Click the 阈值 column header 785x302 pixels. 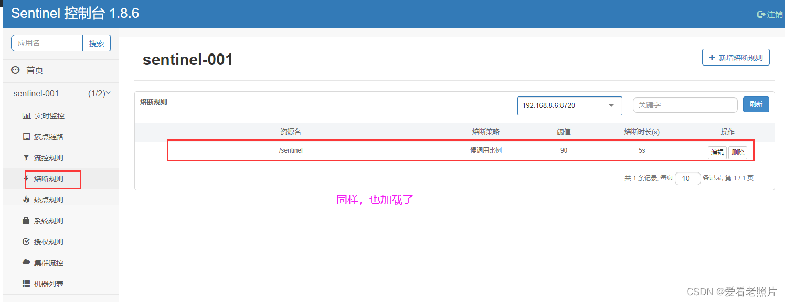[564, 132]
